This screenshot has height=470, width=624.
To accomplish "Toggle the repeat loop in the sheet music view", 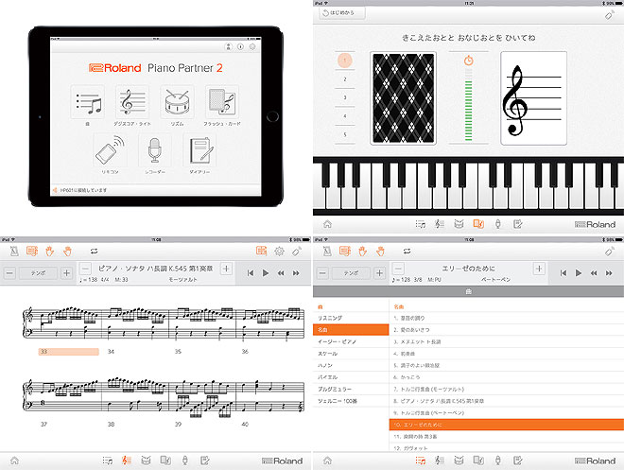I will pos(94,251).
